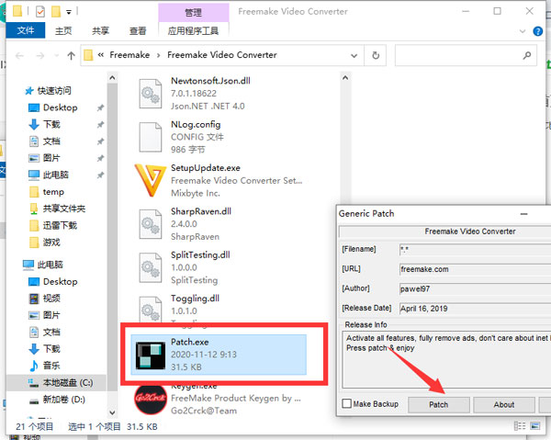Switch to large icons view button

tap(535, 426)
